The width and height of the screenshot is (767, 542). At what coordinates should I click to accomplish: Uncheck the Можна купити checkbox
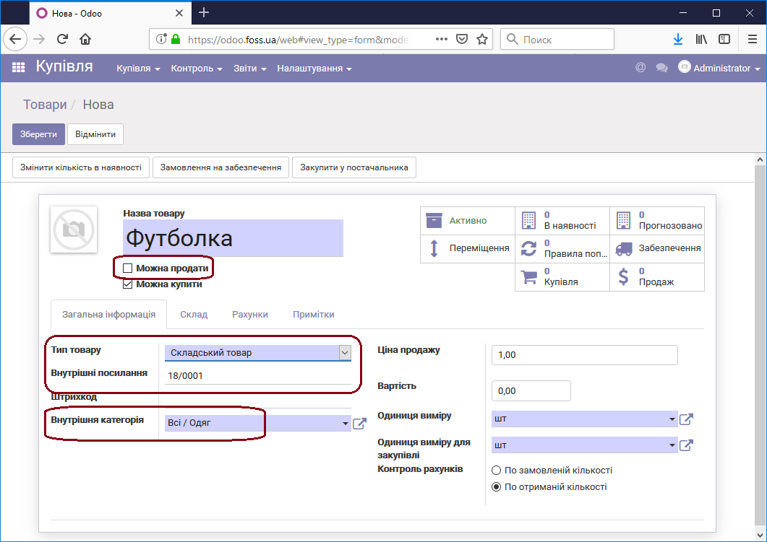pyautogui.click(x=128, y=284)
